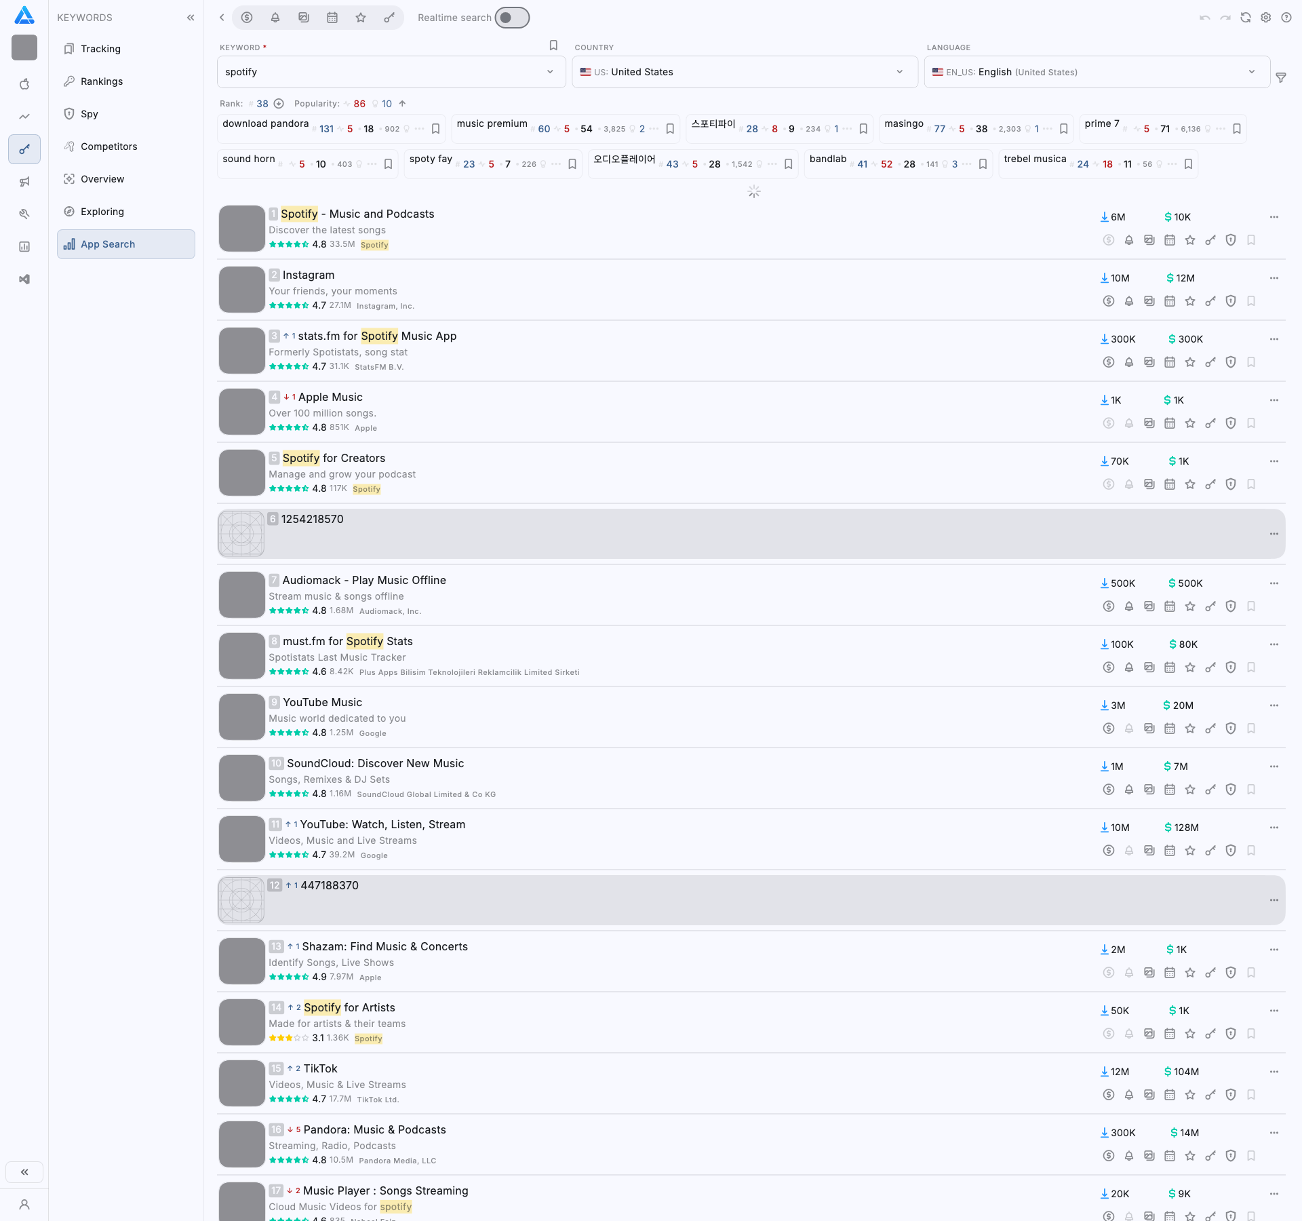Click the placeholder thumbnail for app 1254218570
This screenshot has height=1221, width=1302.
click(x=241, y=534)
